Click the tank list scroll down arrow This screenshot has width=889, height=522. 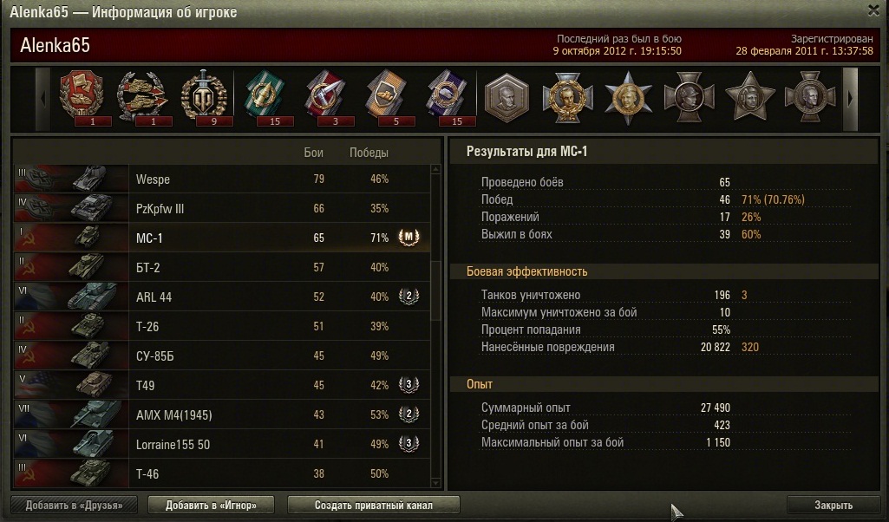[435, 482]
